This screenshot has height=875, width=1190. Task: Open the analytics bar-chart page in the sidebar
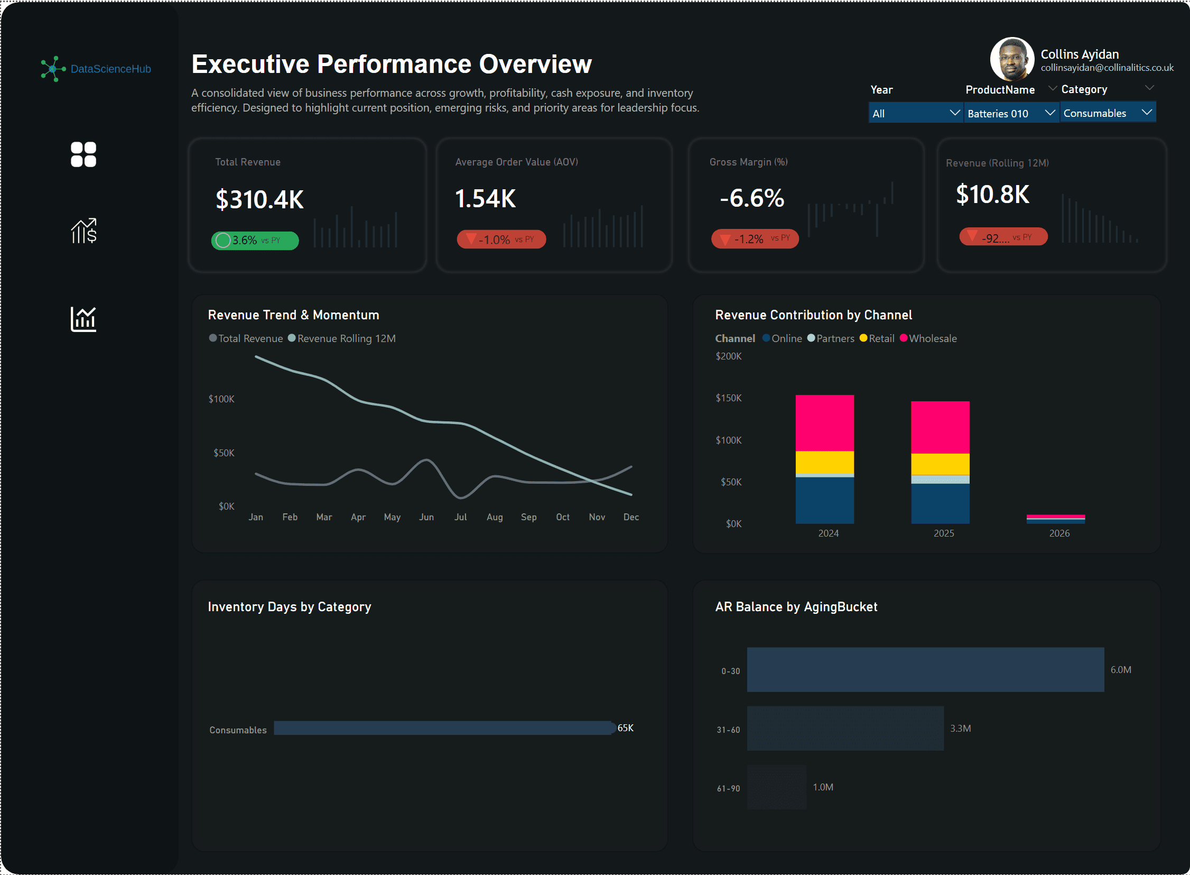tap(83, 318)
